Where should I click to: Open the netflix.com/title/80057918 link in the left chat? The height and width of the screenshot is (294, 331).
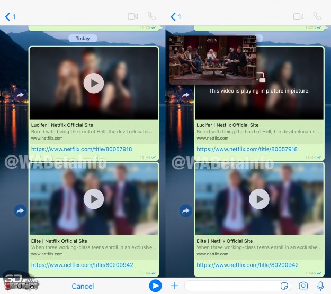point(82,150)
